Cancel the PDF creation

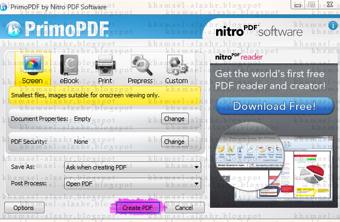(x=184, y=208)
